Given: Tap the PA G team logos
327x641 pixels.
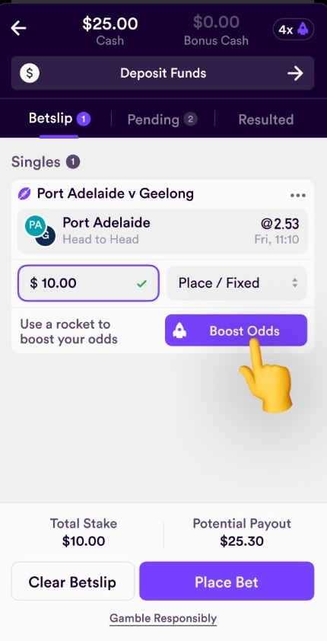Looking at the screenshot, I should [40, 231].
